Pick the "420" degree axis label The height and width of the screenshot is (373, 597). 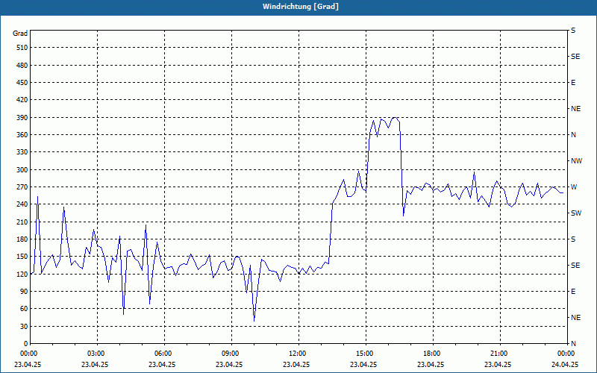[x=22, y=100]
